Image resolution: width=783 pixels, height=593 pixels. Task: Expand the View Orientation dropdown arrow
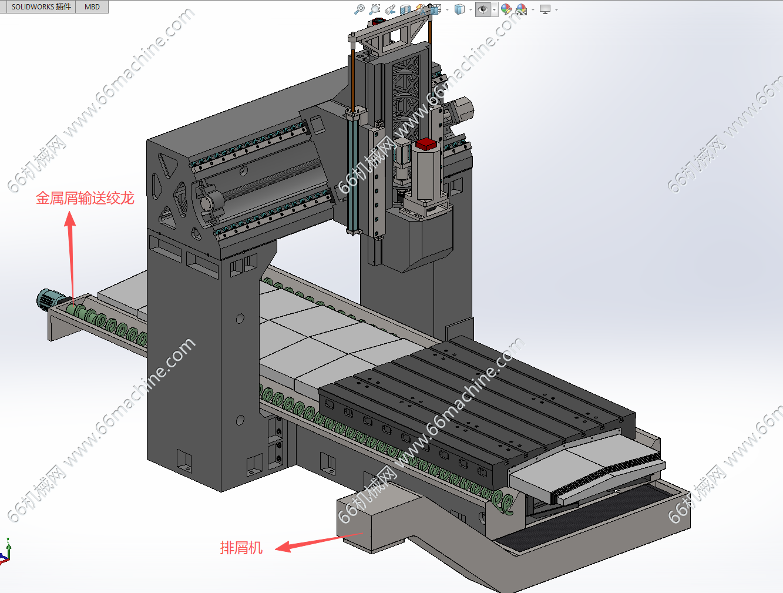447,9
